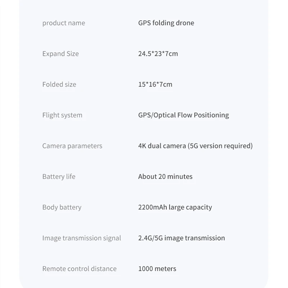The image size is (288, 288).
Task: Select the 24.5*23*7cm dimension value
Action: [158, 54]
